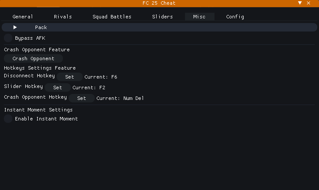Click the Hotkeys Settings Feature heading

pos(40,68)
